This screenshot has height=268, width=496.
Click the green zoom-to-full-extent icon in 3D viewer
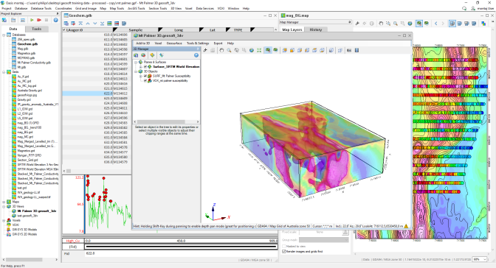pyautogui.click(x=259, y=50)
